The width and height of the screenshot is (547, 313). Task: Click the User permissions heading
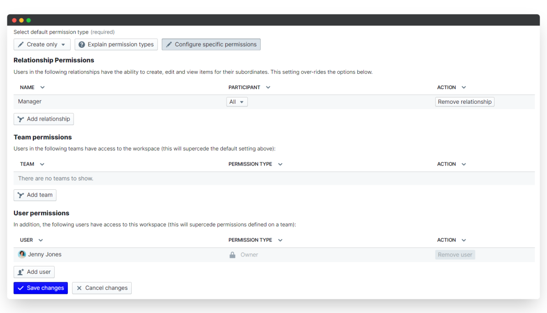coord(41,213)
